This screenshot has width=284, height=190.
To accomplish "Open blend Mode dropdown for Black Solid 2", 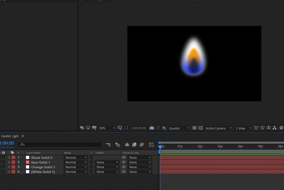I will 76,158.
